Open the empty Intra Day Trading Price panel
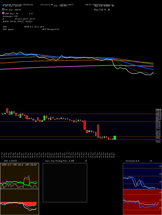Viewport: 162px width, 215px height. [x=65, y=182]
